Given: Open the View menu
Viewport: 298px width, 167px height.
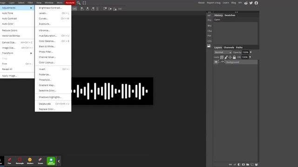Looking at the screenshot, I should (x=39, y=3).
